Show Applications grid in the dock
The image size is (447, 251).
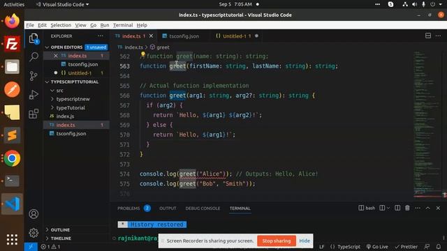tap(12, 239)
